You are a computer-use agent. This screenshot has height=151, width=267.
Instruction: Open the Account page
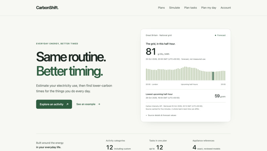226,8
